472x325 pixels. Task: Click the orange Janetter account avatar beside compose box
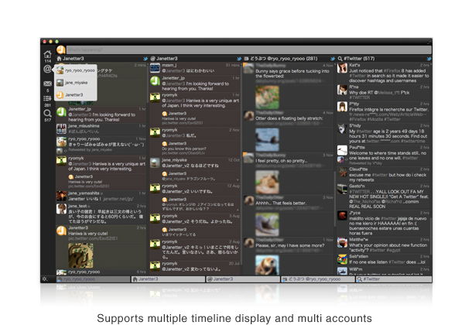click(61, 50)
